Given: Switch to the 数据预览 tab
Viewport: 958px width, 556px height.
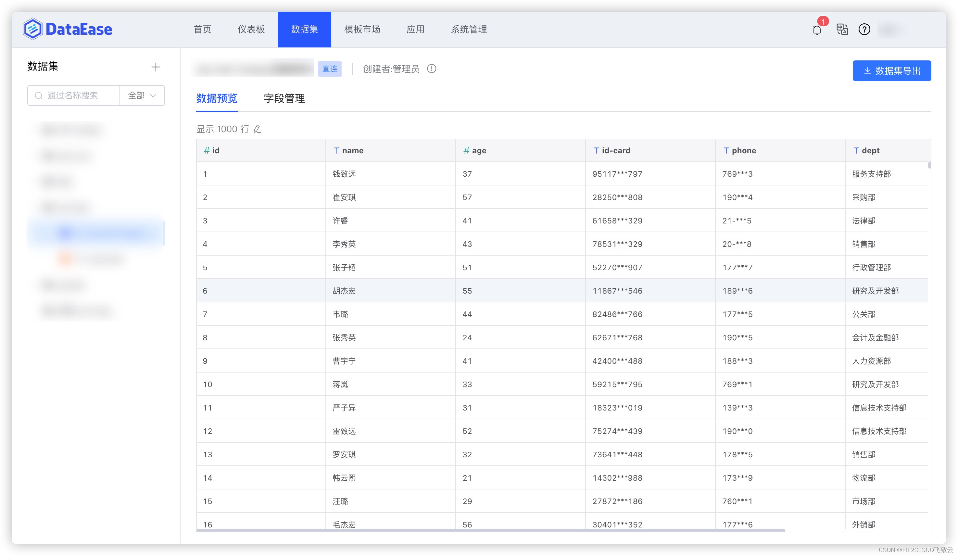Looking at the screenshot, I should (x=217, y=98).
